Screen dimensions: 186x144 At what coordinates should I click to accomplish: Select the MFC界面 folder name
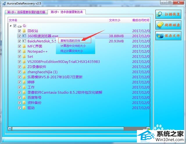coord(35,46)
